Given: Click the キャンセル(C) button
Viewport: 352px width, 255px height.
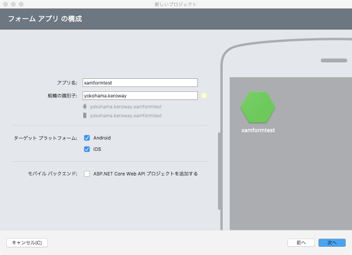Looking at the screenshot, I should pyautogui.click(x=27, y=243).
